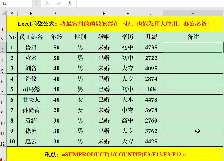Click the 高中 education cell
This screenshot has width=224, height=161.
click(128, 120)
